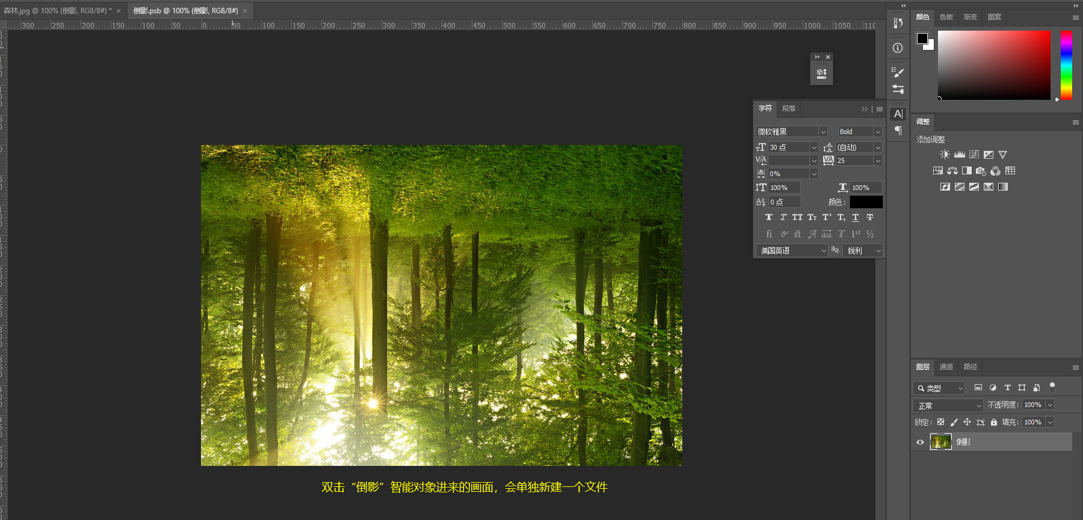This screenshot has height=520, width=1083.
Task: Click the Color Balance scales icon
Action: pos(952,171)
